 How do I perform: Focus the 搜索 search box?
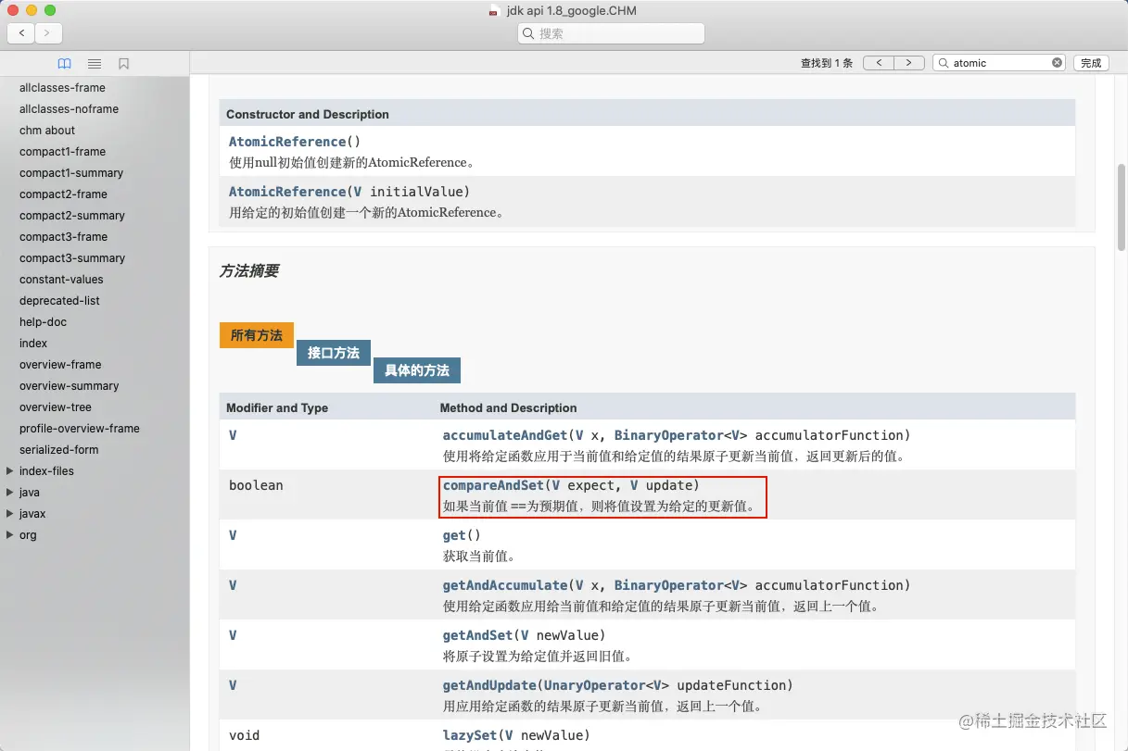pyautogui.click(x=611, y=33)
